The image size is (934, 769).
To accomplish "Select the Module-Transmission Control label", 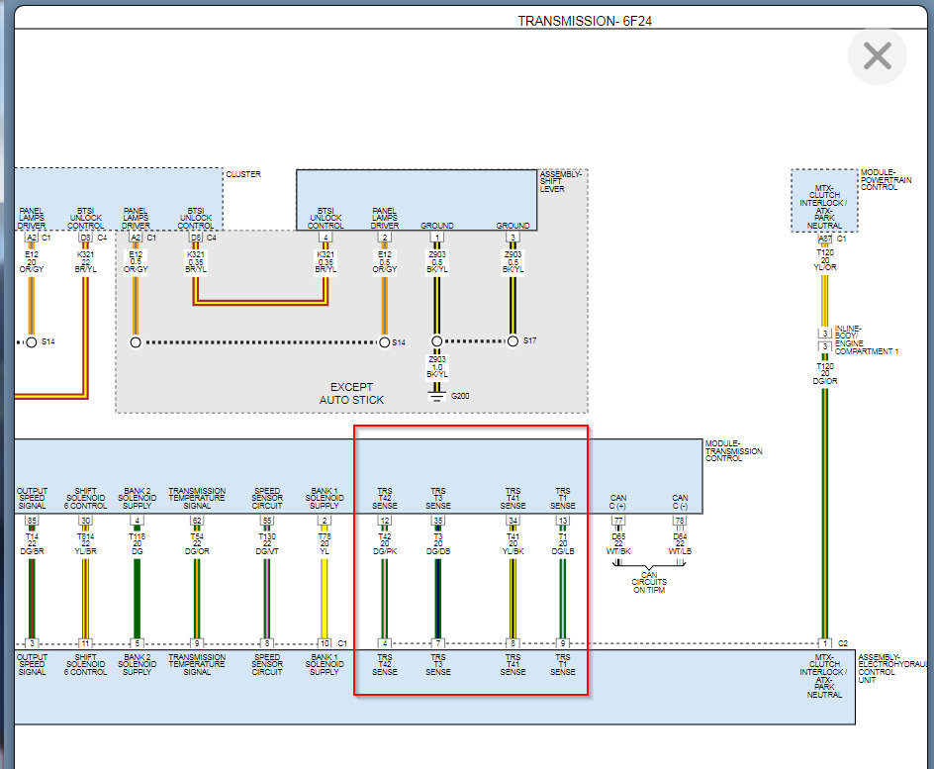I will (733, 451).
